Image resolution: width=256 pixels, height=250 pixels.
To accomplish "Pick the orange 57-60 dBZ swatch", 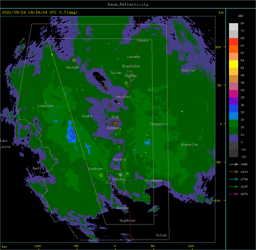I will point(233,49).
